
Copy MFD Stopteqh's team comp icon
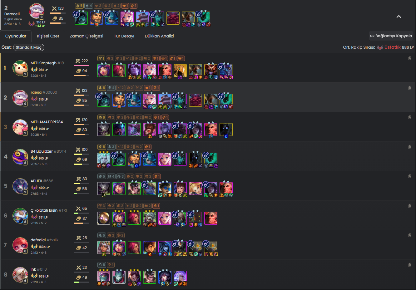tap(410, 58)
